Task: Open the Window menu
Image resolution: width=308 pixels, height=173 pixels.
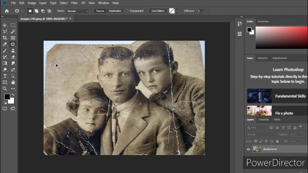Action: [103, 3]
